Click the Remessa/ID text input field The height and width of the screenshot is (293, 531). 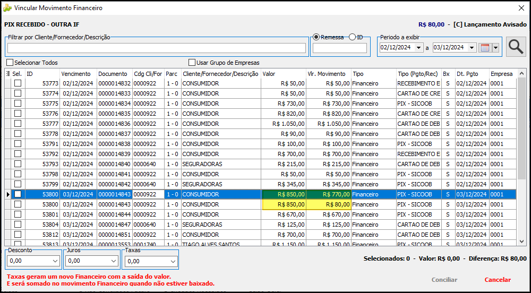pyautogui.click(x=340, y=48)
